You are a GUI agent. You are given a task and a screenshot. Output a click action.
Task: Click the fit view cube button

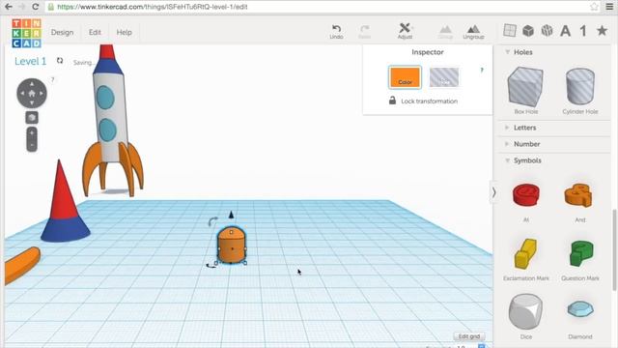point(32,118)
